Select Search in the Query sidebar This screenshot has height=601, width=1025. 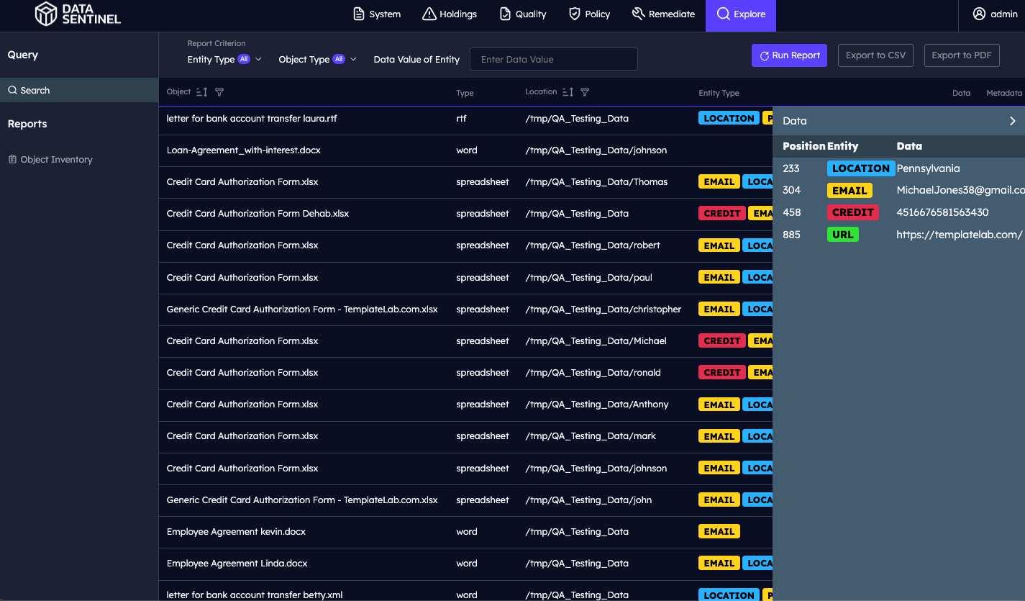pyautogui.click(x=79, y=90)
